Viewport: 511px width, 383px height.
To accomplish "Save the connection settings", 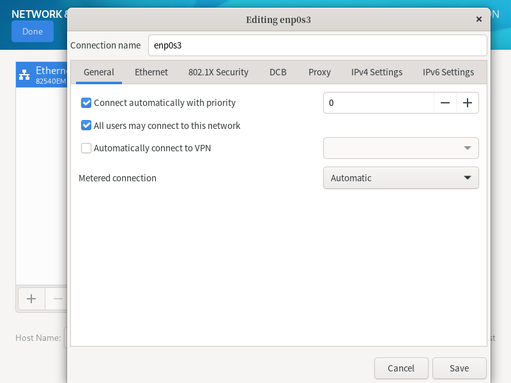I will [459, 368].
